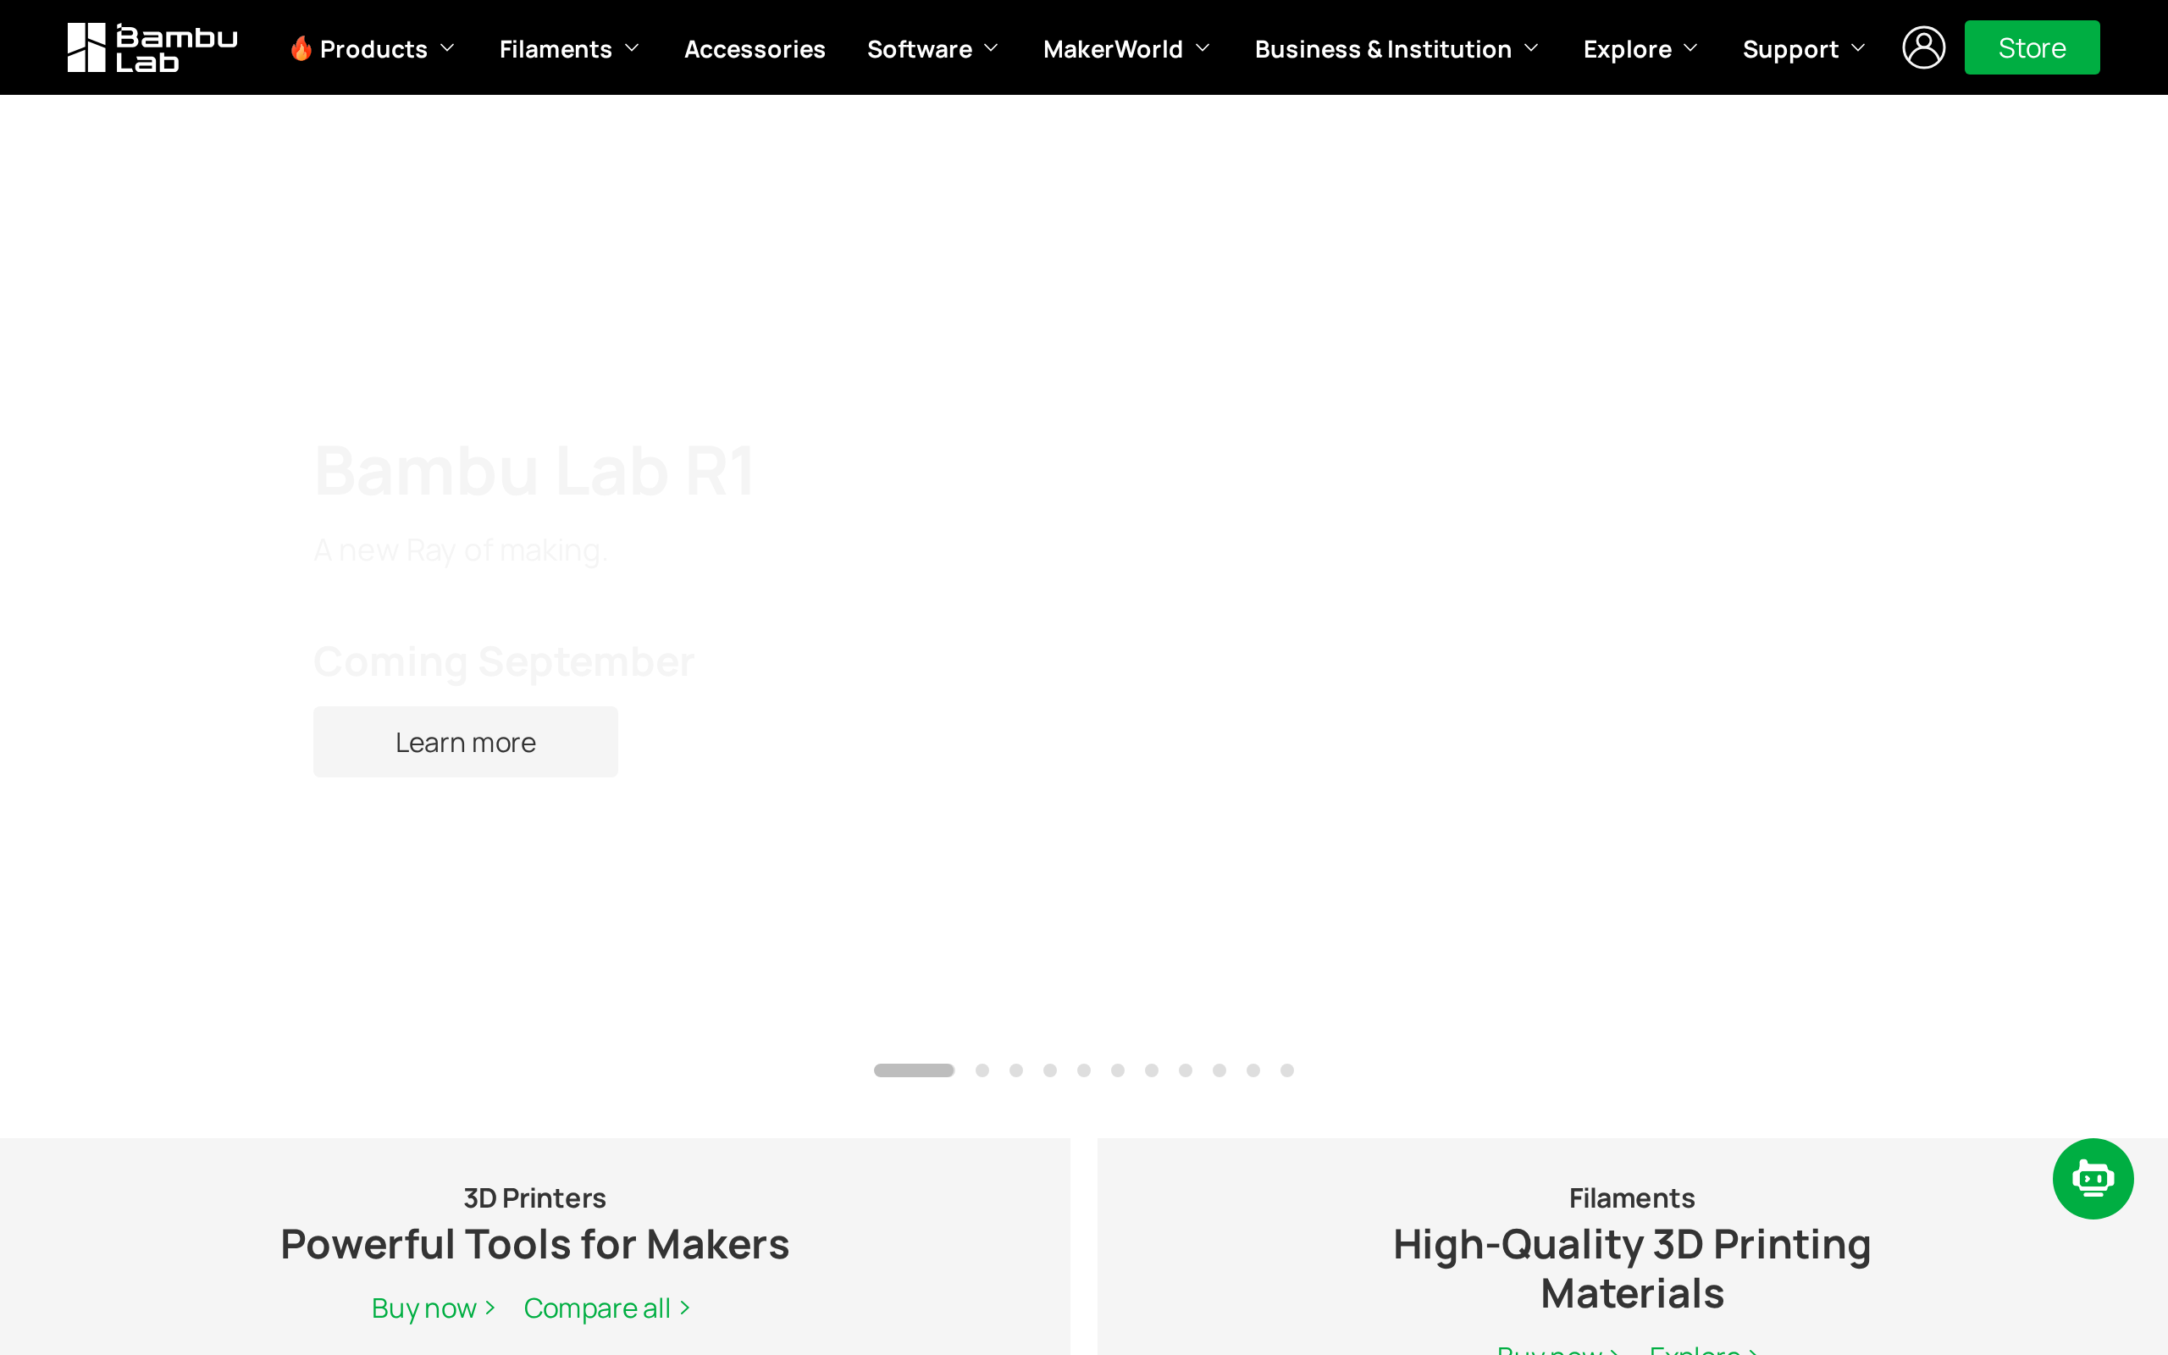
Task: Open the Explore menu
Action: (x=1627, y=48)
